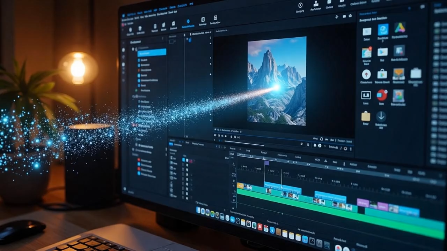Select the highlighted blue item in sidebar
The height and width of the screenshot is (251, 447).
[x=152, y=53]
